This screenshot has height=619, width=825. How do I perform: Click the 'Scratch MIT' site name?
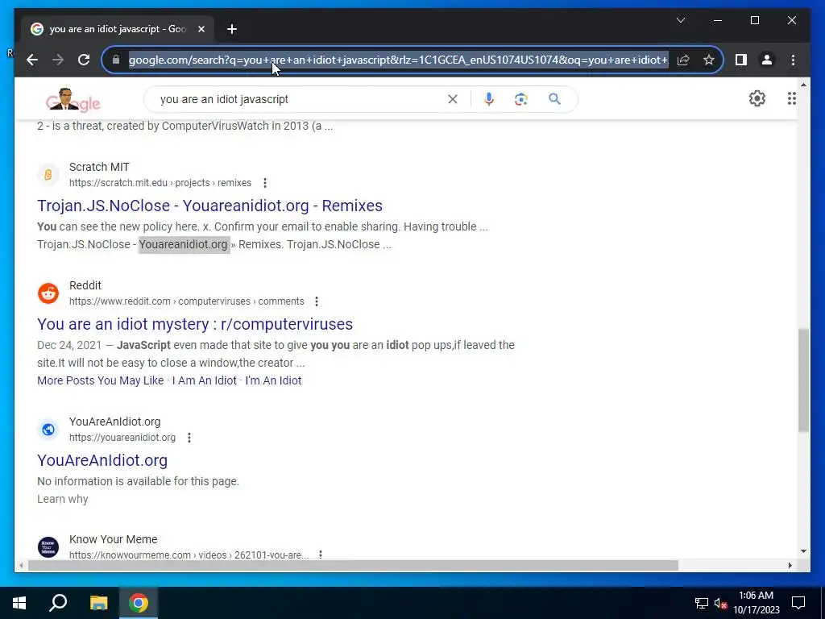tap(99, 167)
